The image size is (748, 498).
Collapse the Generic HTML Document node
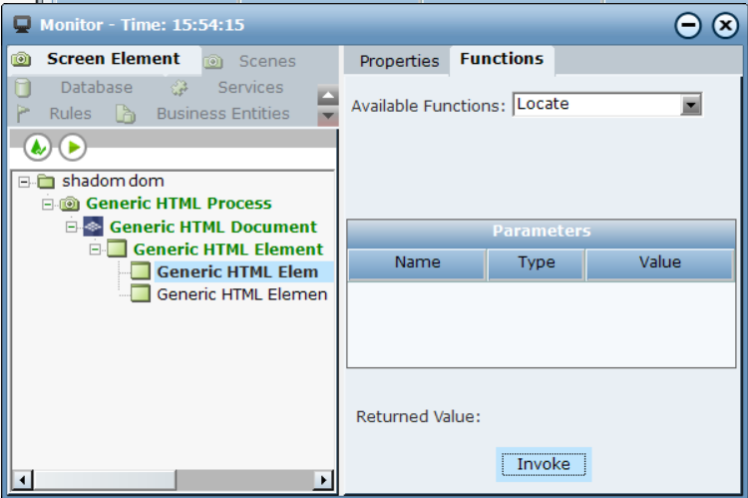pos(72,227)
